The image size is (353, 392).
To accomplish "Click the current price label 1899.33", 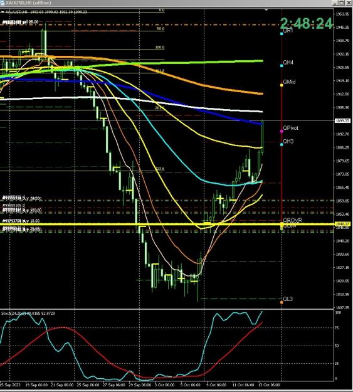I will 342,121.
